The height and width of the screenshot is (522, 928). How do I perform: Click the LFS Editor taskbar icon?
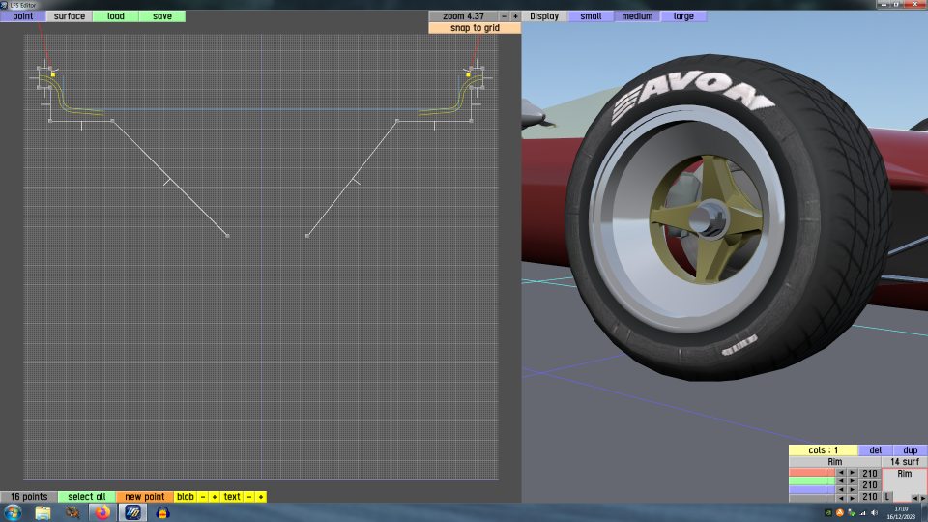click(132, 512)
